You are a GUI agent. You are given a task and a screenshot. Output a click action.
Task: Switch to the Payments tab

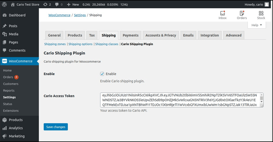pyautogui.click(x=131, y=35)
